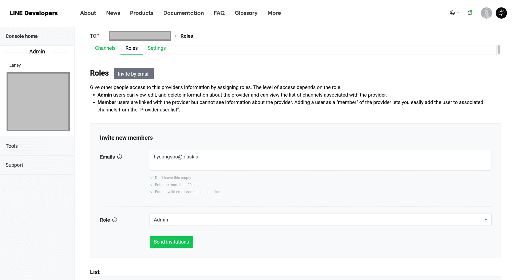This screenshot has width=515, height=280.
Task: Open the About menu
Action: [x=88, y=13]
